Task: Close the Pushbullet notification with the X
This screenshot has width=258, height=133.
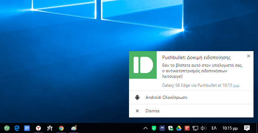Action: point(249,56)
